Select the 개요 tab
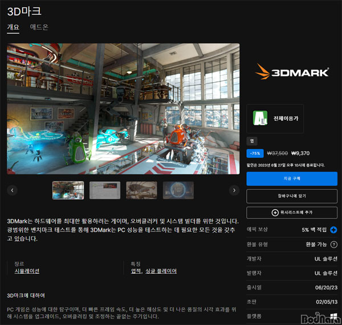 [x=13, y=27]
